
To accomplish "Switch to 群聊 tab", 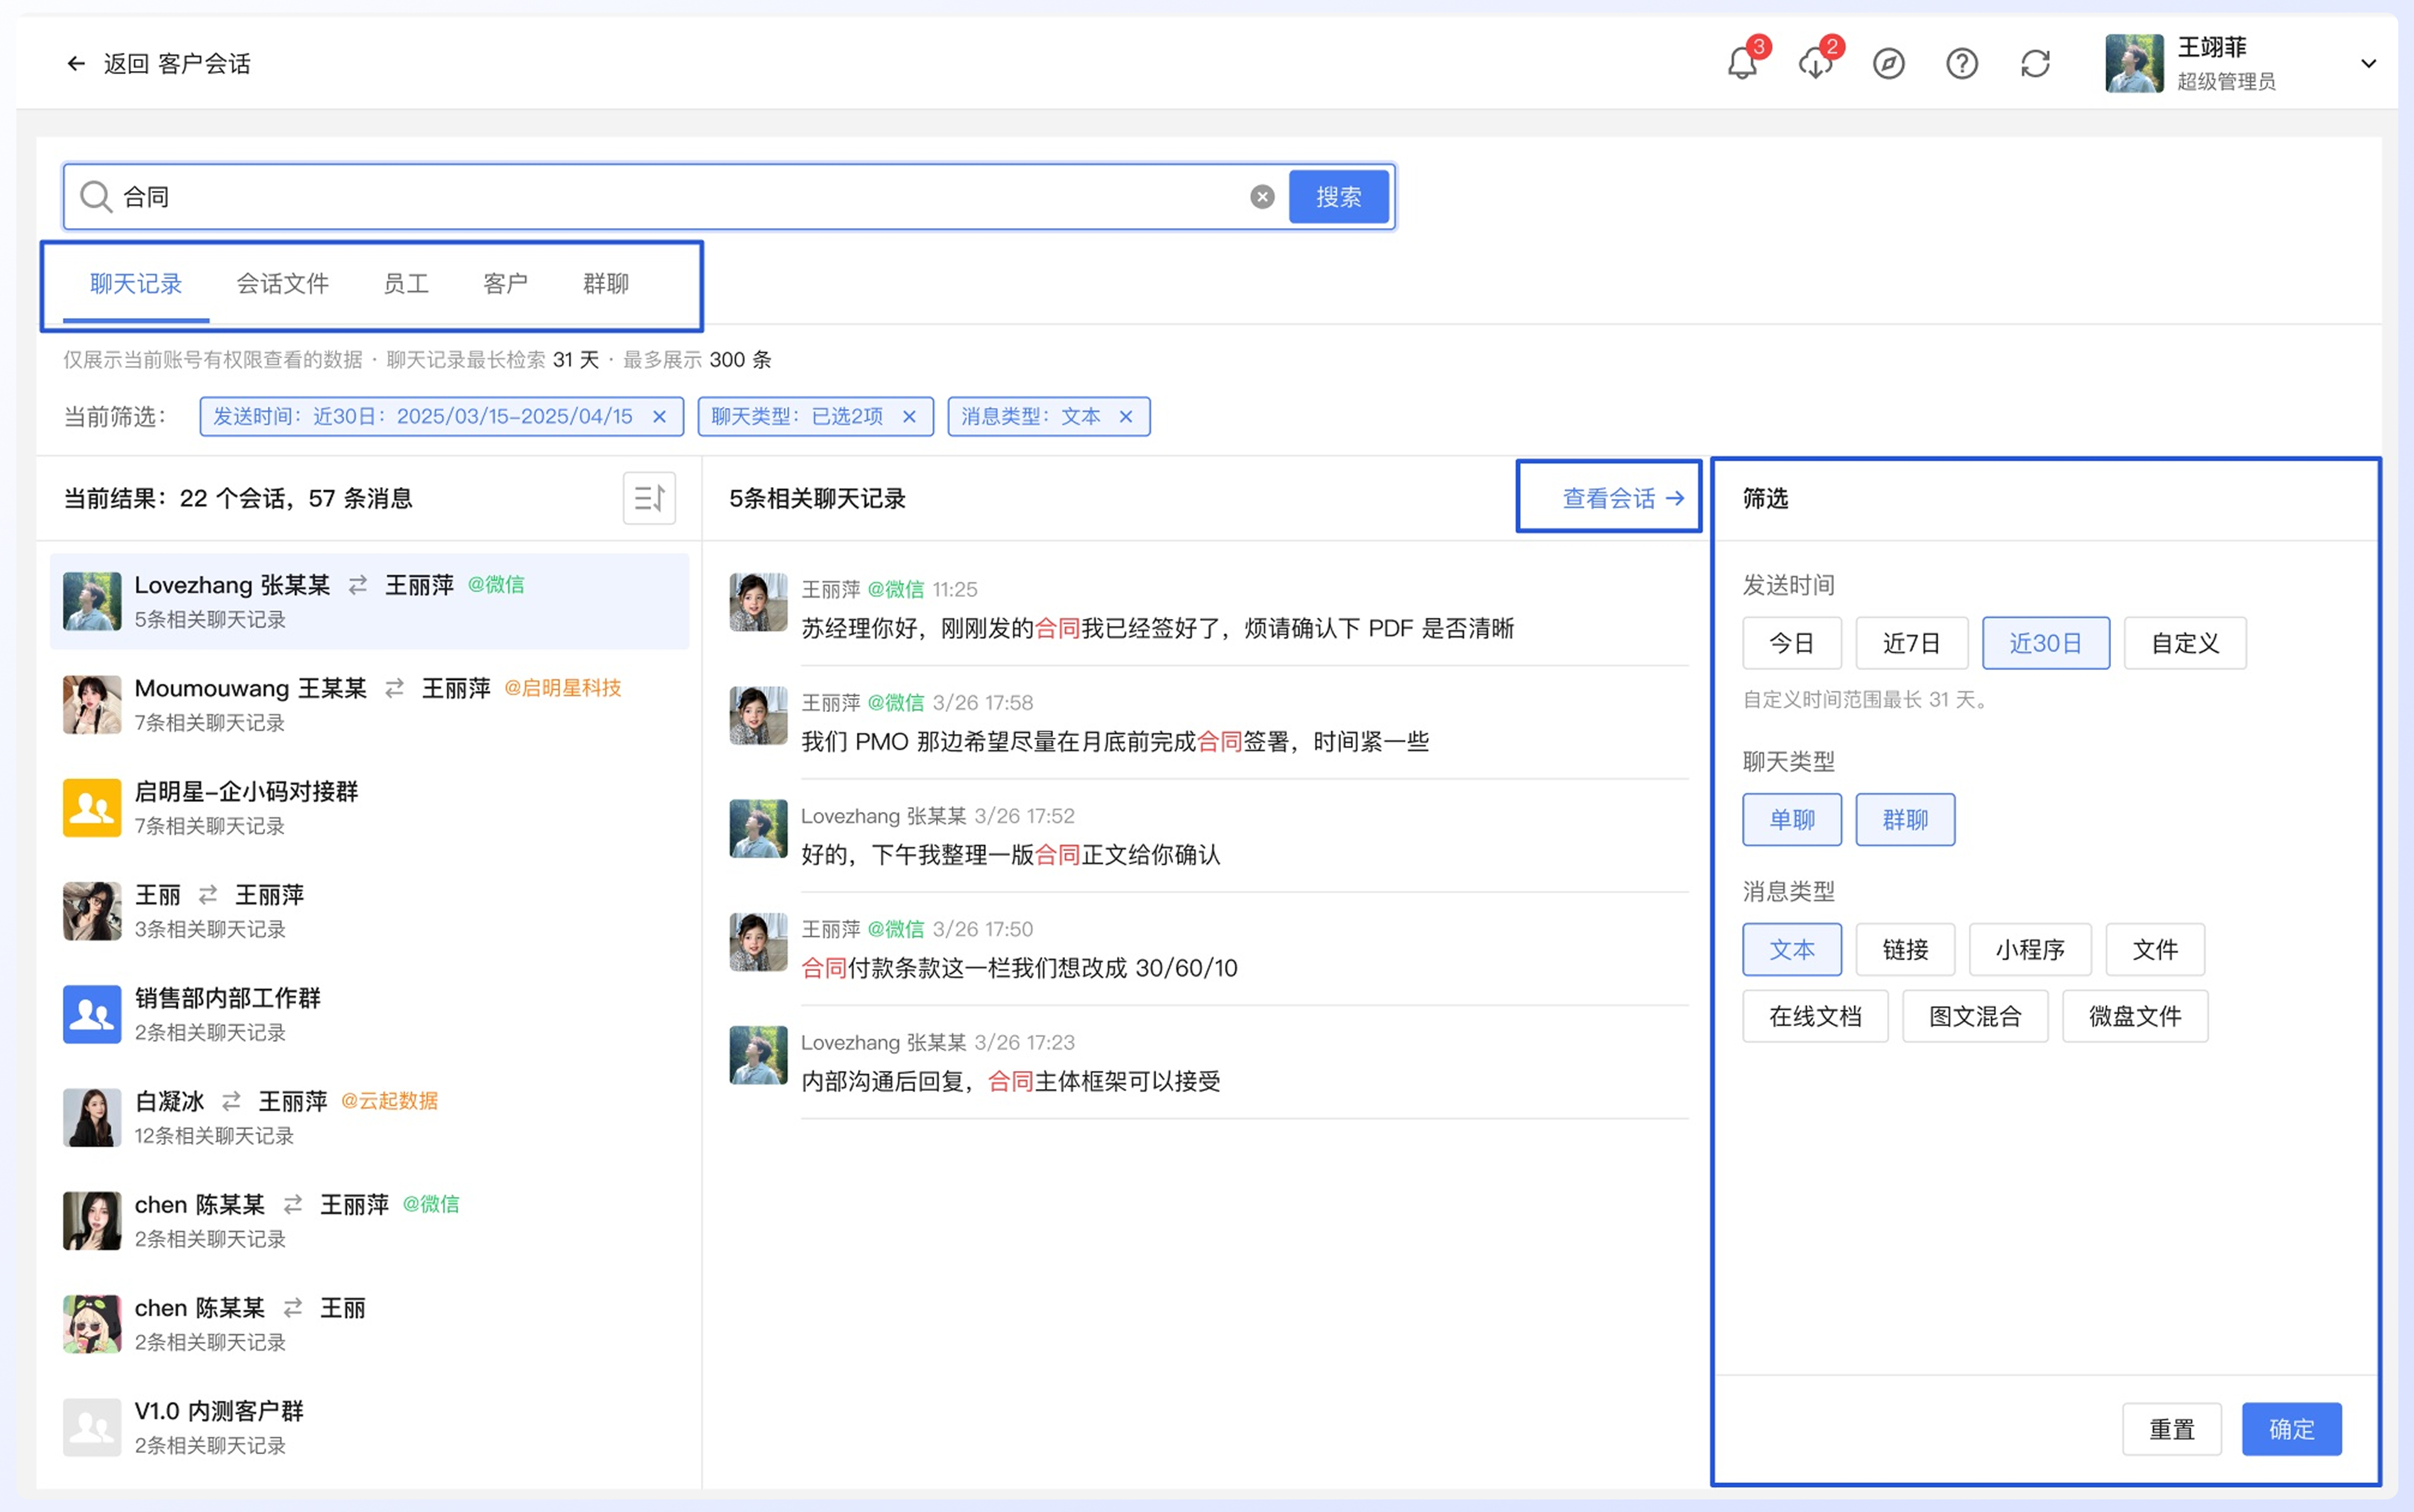I will click(605, 284).
